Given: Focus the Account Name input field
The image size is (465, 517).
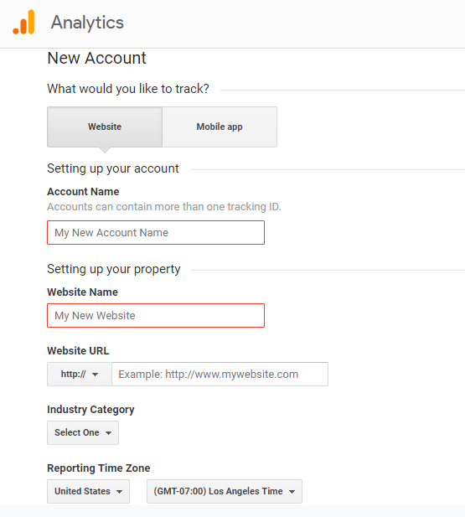Looking at the screenshot, I should coord(156,232).
